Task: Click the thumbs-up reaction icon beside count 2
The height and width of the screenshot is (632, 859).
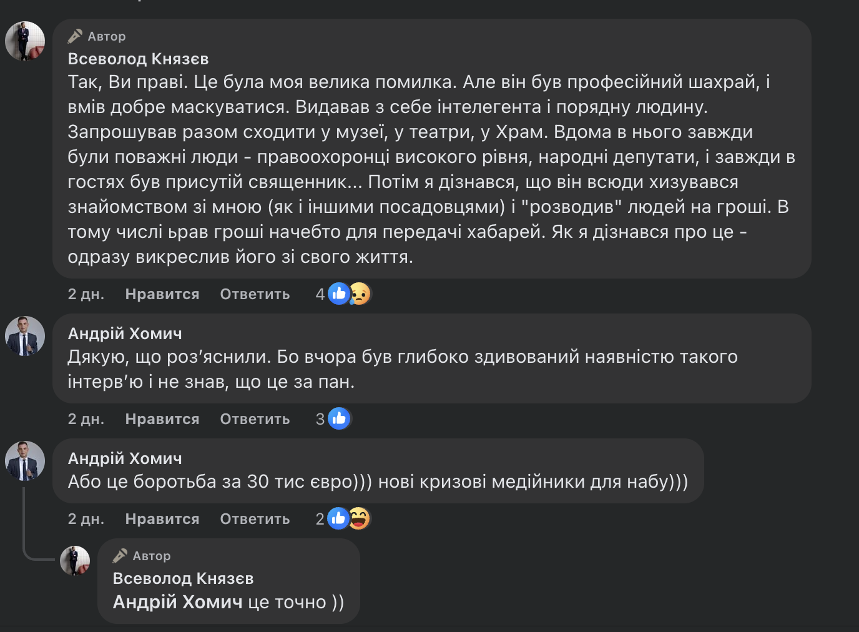Action: click(338, 518)
